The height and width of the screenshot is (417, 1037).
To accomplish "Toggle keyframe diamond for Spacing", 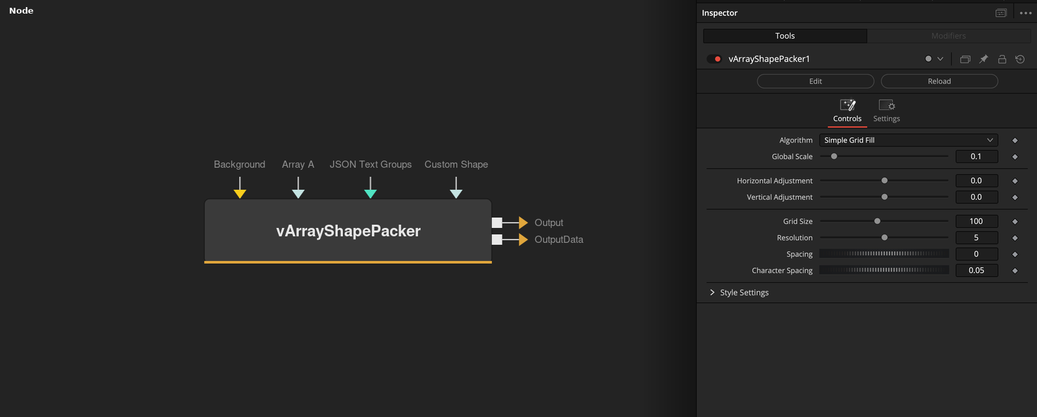I will (x=1015, y=254).
